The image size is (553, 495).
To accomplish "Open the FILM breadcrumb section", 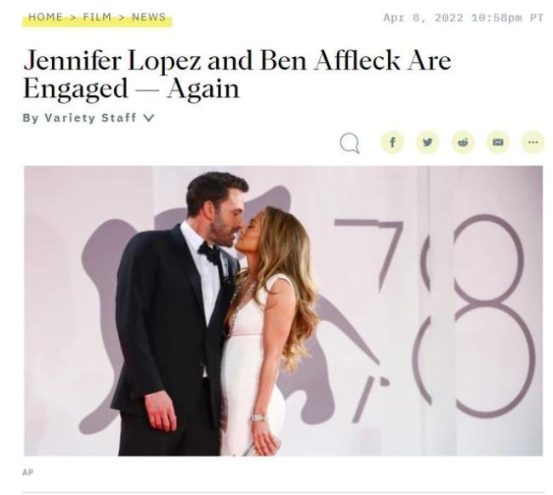I will pyautogui.click(x=97, y=17).
